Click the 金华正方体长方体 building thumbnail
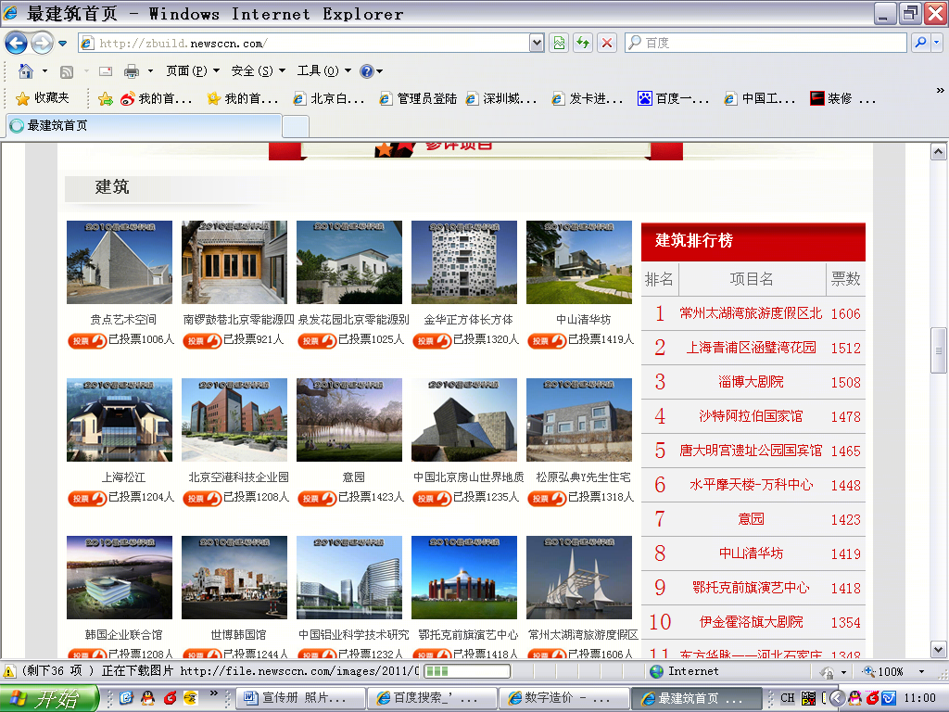This screenshot has width=949, height=712. [x=464, y=262]
